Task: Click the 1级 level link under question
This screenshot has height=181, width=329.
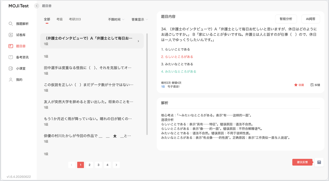Action: 163,87
